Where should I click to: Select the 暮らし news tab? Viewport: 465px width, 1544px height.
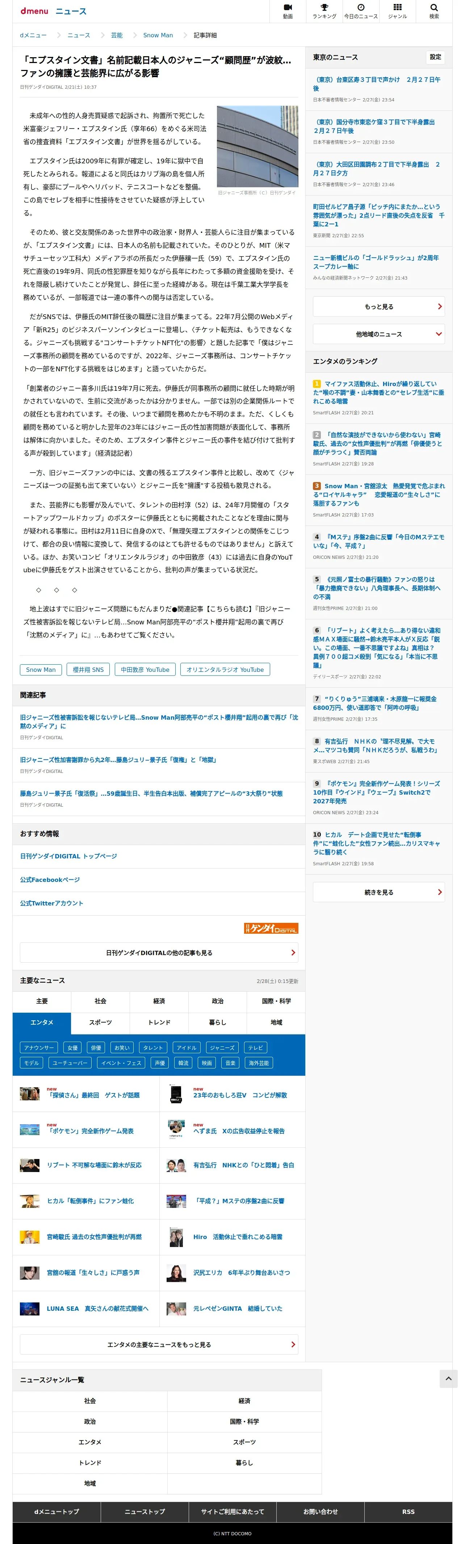[x=218, y=1022]
